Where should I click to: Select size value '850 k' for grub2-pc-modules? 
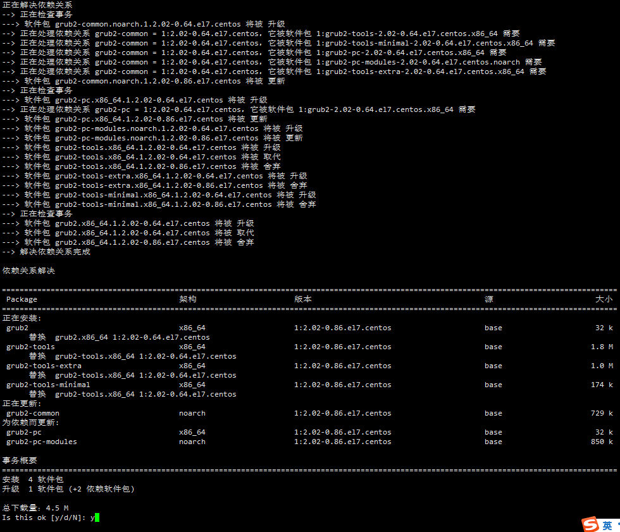click(x=602, y=442)
